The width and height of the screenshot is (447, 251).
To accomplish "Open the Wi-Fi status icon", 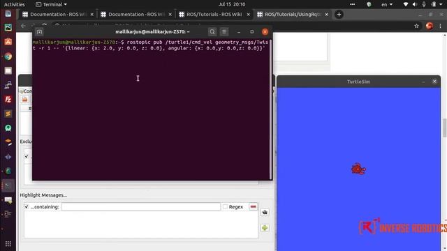I will pyautogui.click(x=406, y=4).
